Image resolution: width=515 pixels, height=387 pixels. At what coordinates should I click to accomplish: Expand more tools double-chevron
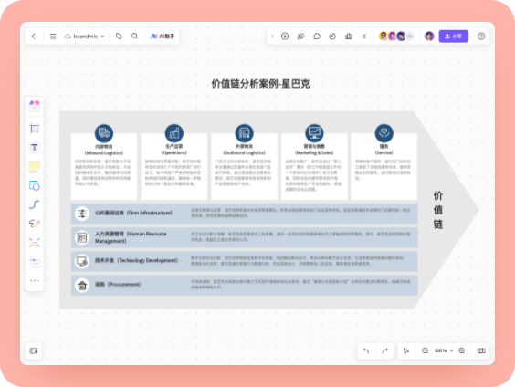click(364, 37)
